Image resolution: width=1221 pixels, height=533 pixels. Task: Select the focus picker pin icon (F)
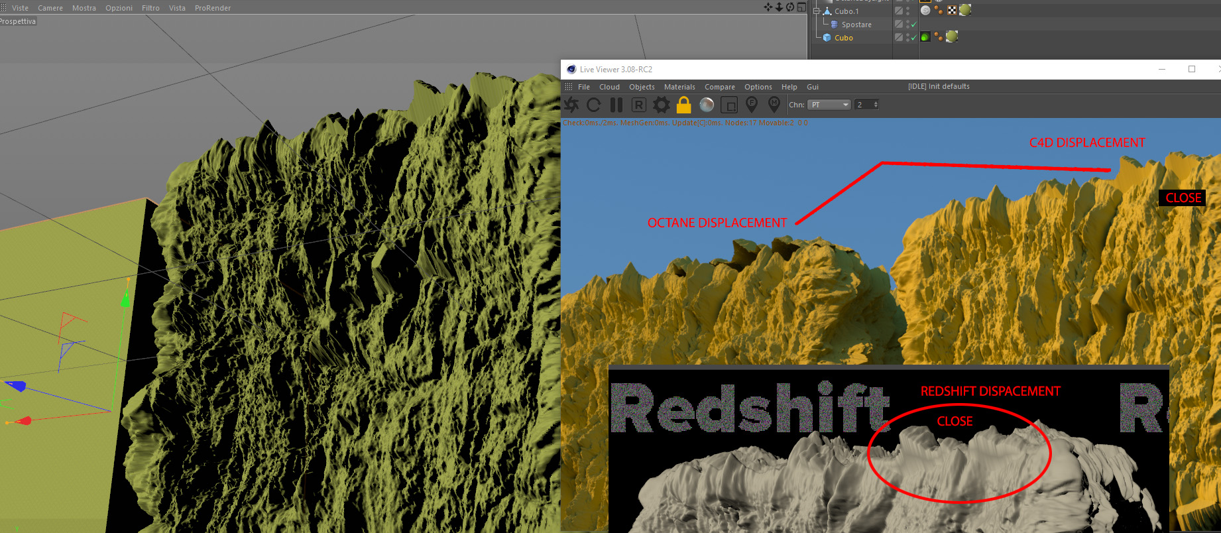coord(752,104)
